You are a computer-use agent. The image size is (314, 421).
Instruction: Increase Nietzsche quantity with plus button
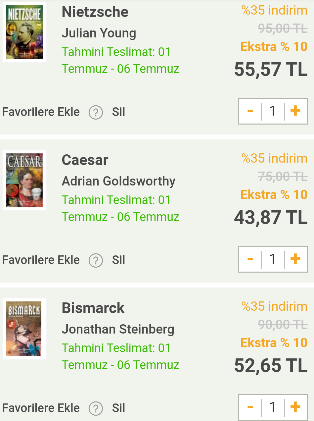tap(295, 111)
